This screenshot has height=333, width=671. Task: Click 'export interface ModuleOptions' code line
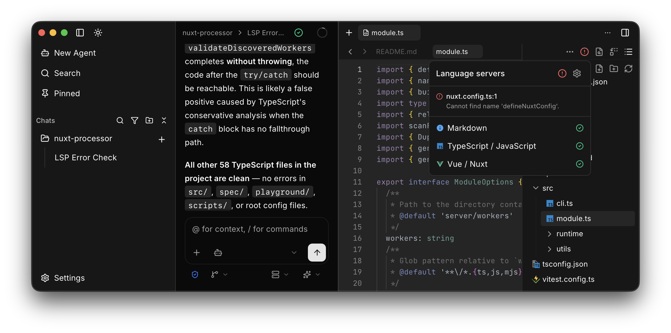click(449, 182)
